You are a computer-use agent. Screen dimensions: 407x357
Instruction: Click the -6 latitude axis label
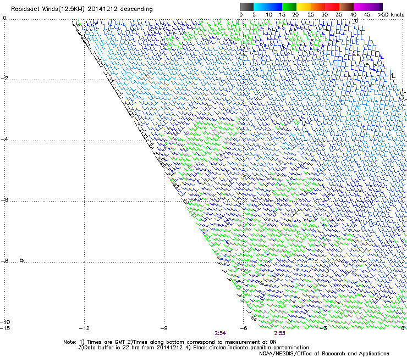tap(4, 200)
